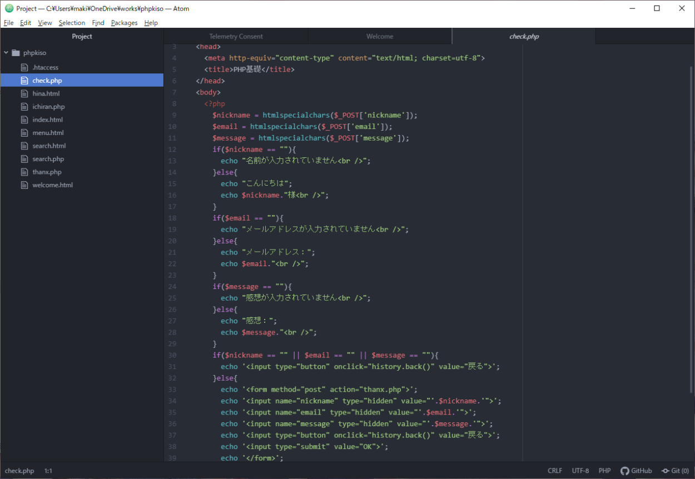
Task: Open the PHP grammar selector
Action: click(604, 471)
